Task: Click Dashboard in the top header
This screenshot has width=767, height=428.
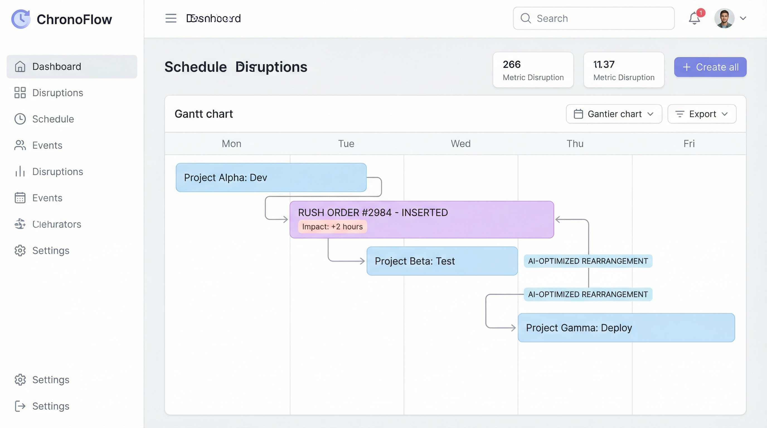Action: click(x=214, y=18)
